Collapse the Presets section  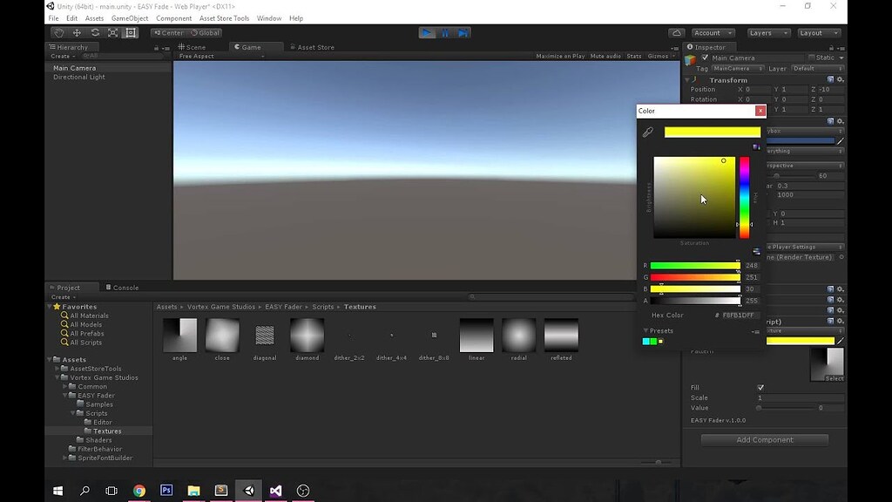(646, 330)
